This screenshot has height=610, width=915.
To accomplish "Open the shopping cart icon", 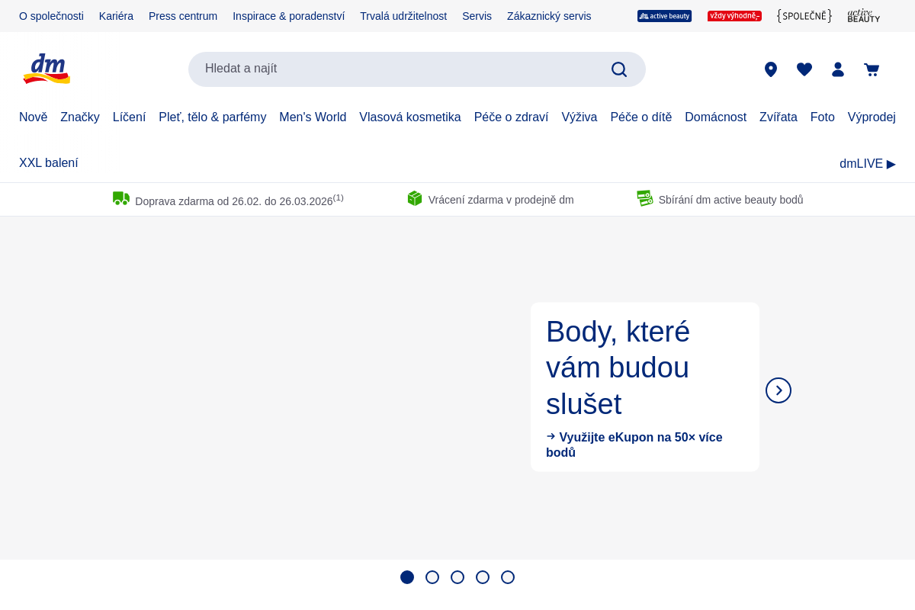I will (871, 69).
